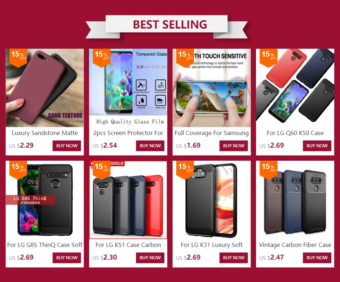The image size is (340, 282).
Task: Click the Impact Resistant icon on protector image
Action: pos(141,86)
